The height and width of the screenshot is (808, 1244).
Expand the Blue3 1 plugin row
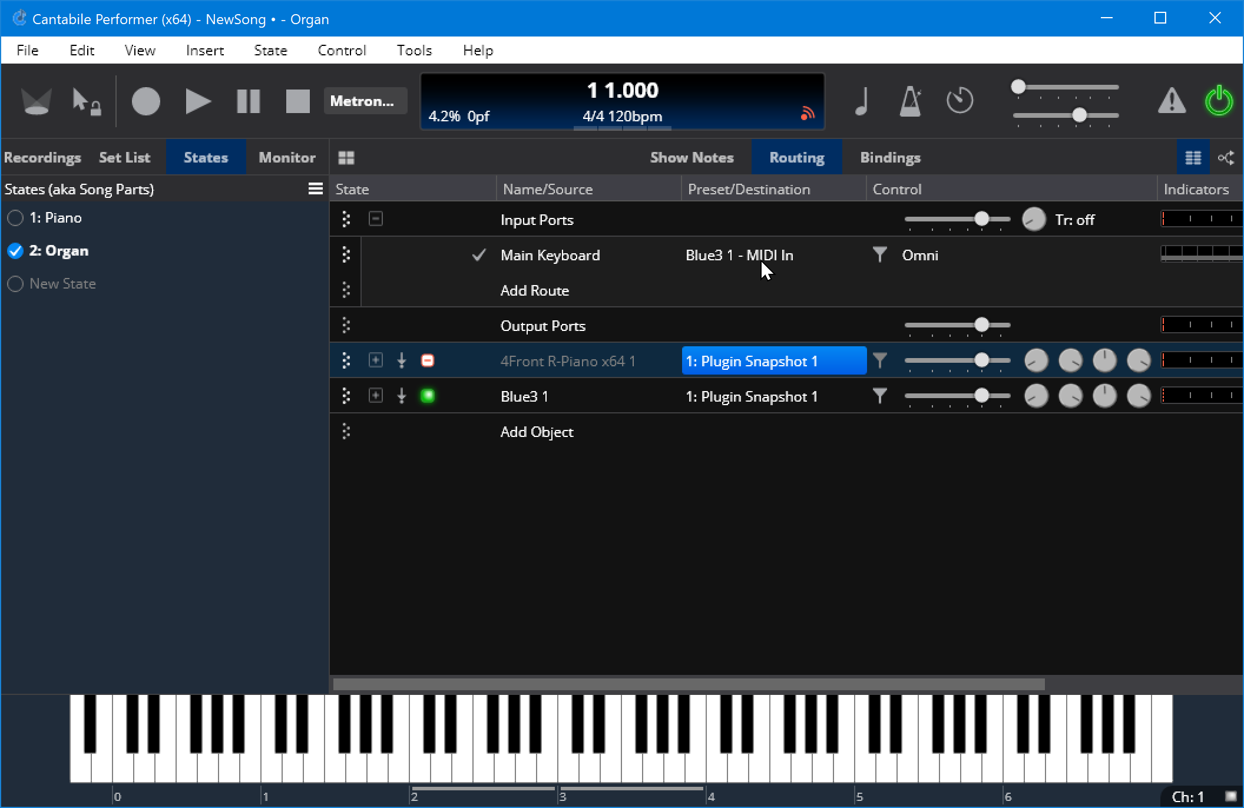coord(376,396)
